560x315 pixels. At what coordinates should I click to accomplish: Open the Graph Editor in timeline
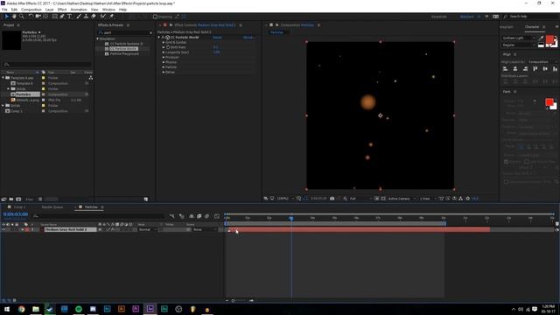pos(217,216)
